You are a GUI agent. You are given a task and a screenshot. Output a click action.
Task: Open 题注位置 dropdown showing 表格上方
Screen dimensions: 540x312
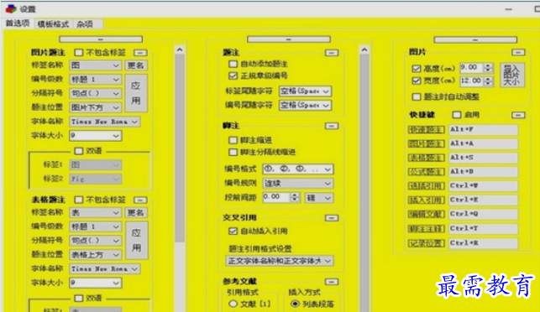(96, 255)
